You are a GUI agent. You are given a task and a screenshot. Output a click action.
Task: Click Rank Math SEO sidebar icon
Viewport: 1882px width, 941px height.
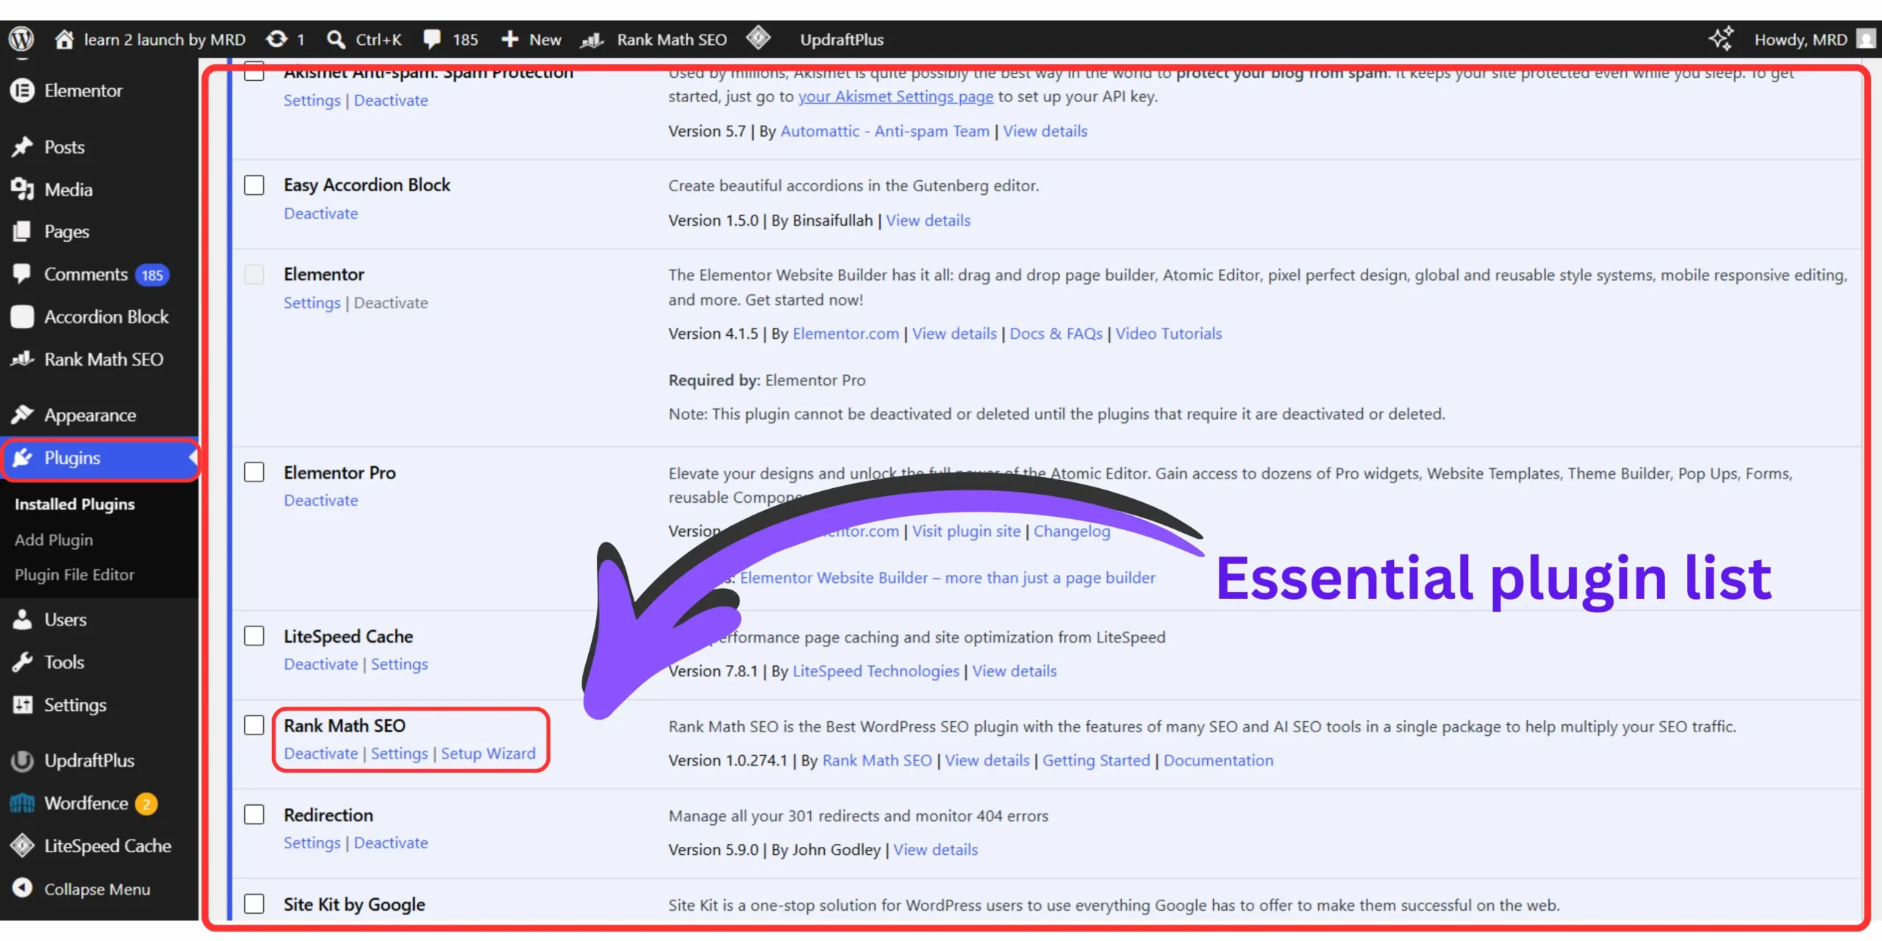coord(22,359)
